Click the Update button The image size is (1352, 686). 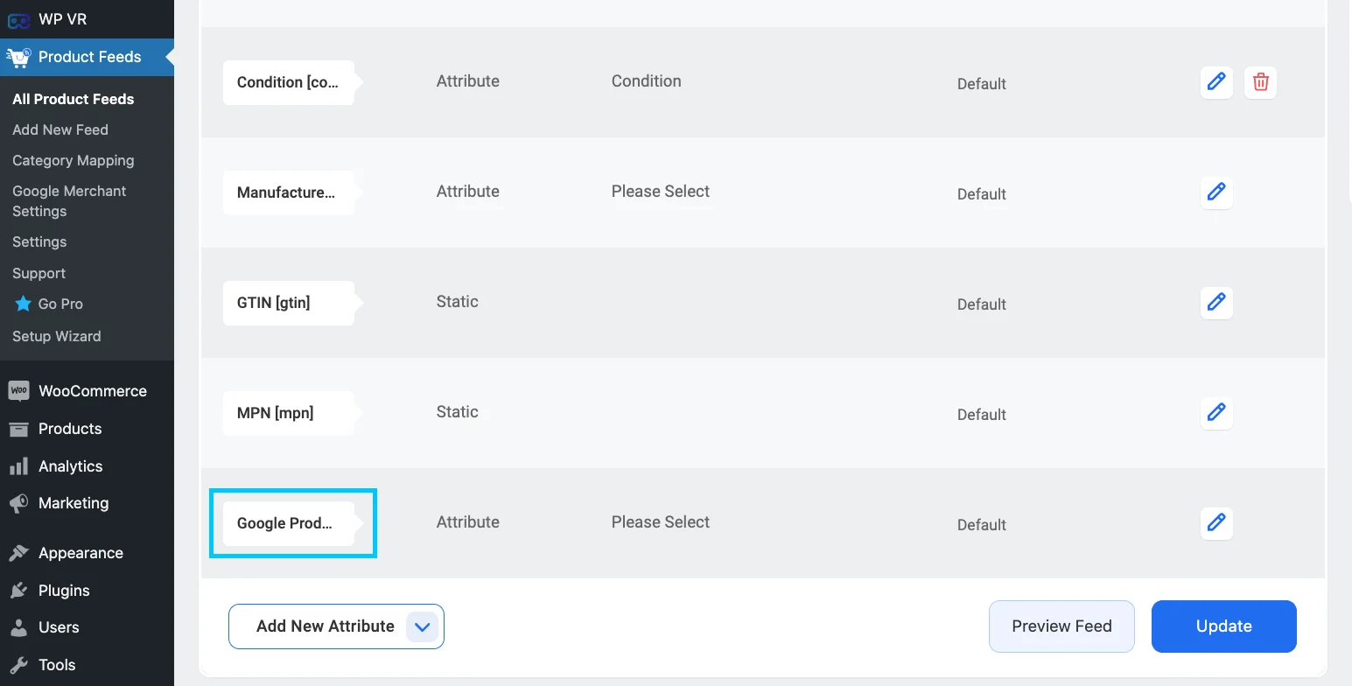tap(1223, 626)
